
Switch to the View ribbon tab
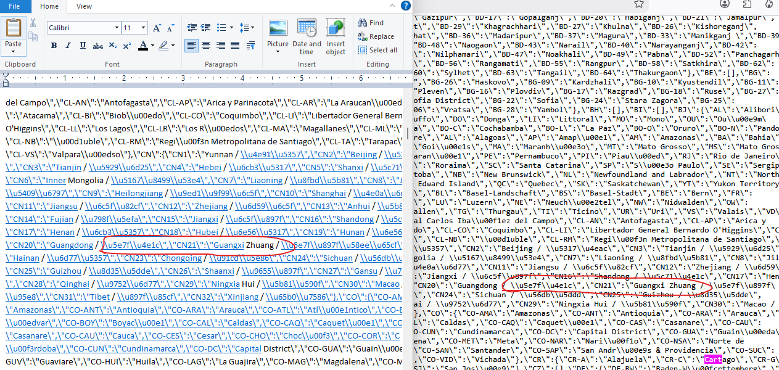point(84,6)
